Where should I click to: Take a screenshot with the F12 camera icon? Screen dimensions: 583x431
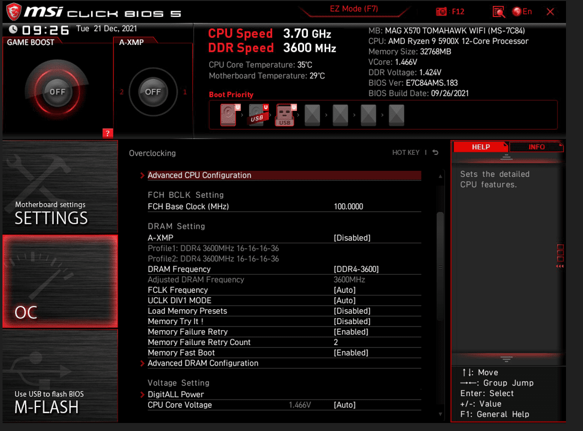(441, 11)
